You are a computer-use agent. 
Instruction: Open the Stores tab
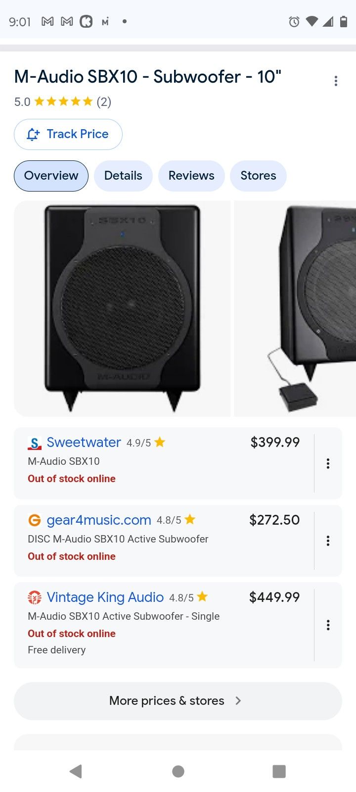click(x=258, y=176)
